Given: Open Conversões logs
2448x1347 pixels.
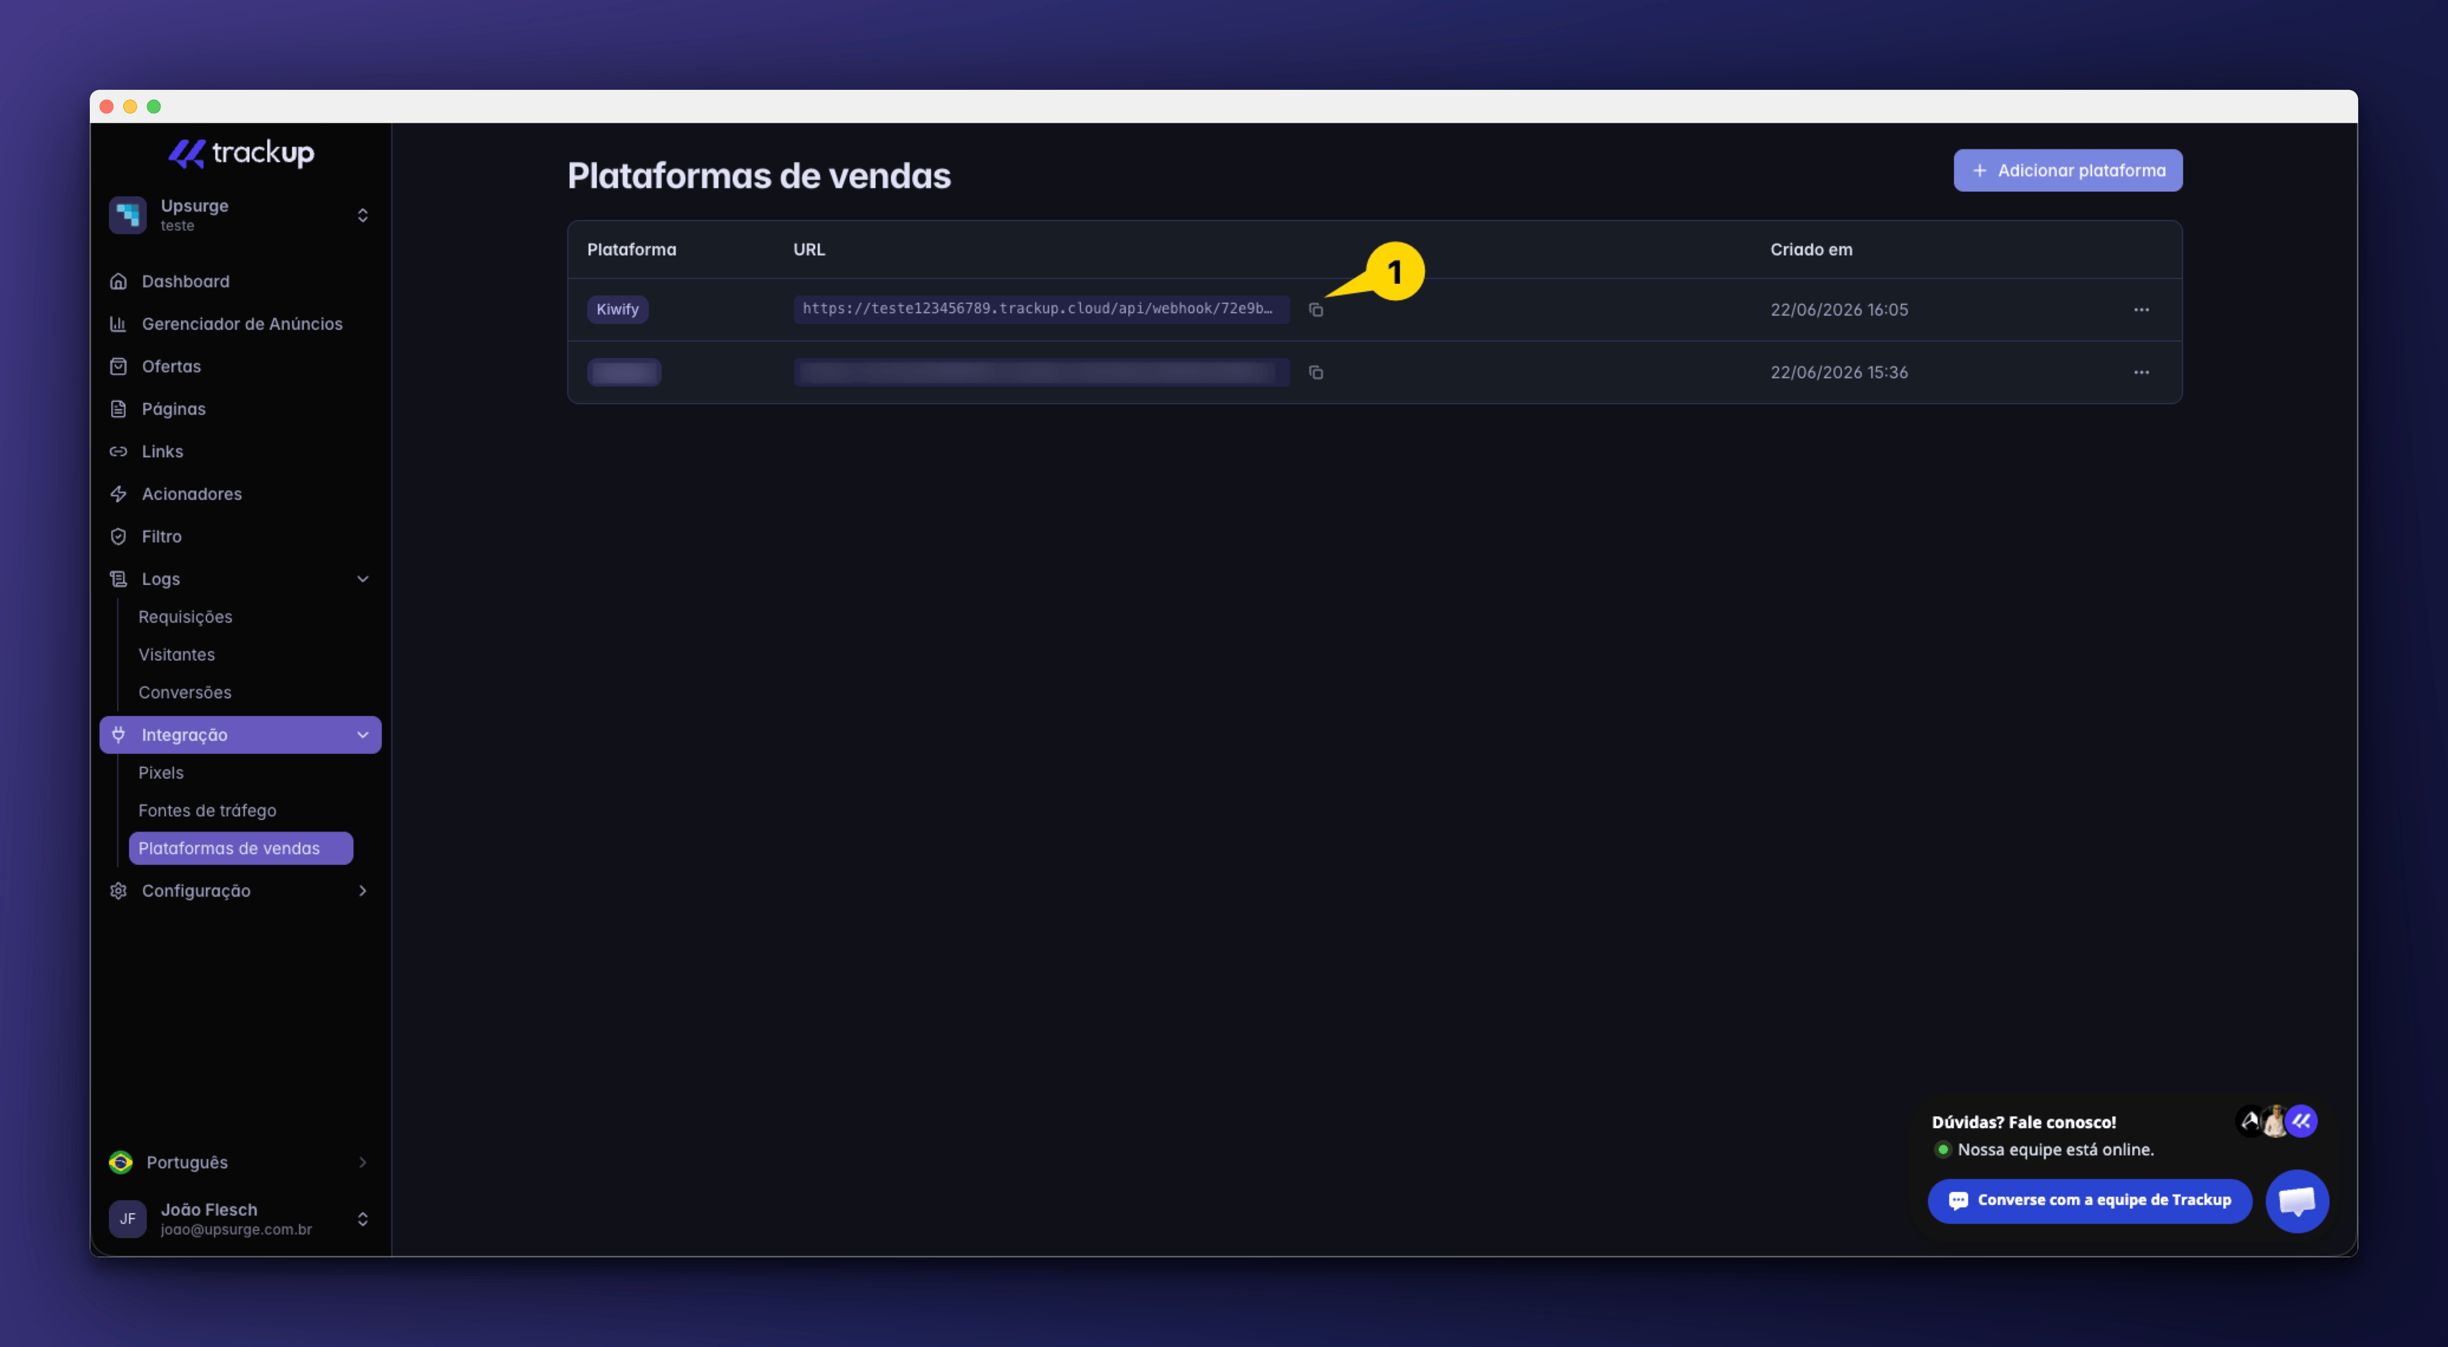Looking at the screenshot, I should (184, 693).
